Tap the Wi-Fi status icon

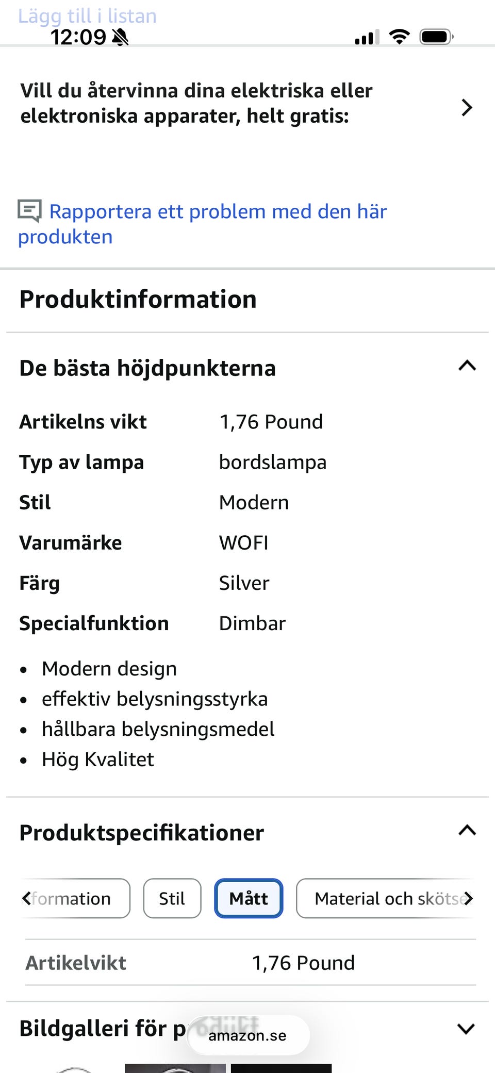pyautogui.click(x=399, y=37)
